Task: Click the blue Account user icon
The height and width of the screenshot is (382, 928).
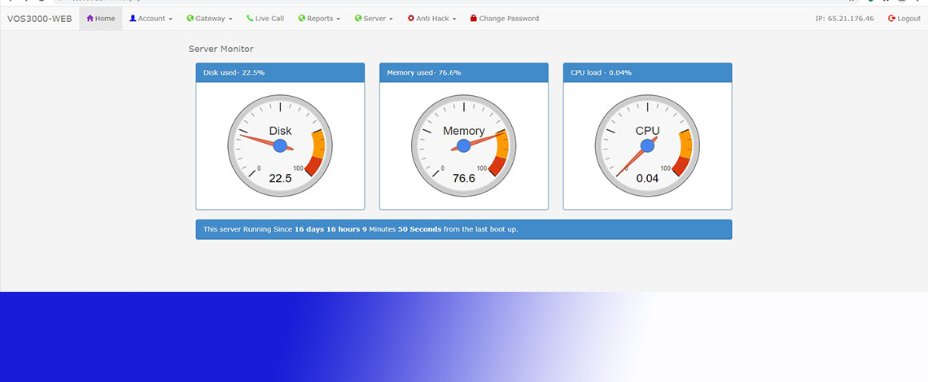Action: click(133, 19)
